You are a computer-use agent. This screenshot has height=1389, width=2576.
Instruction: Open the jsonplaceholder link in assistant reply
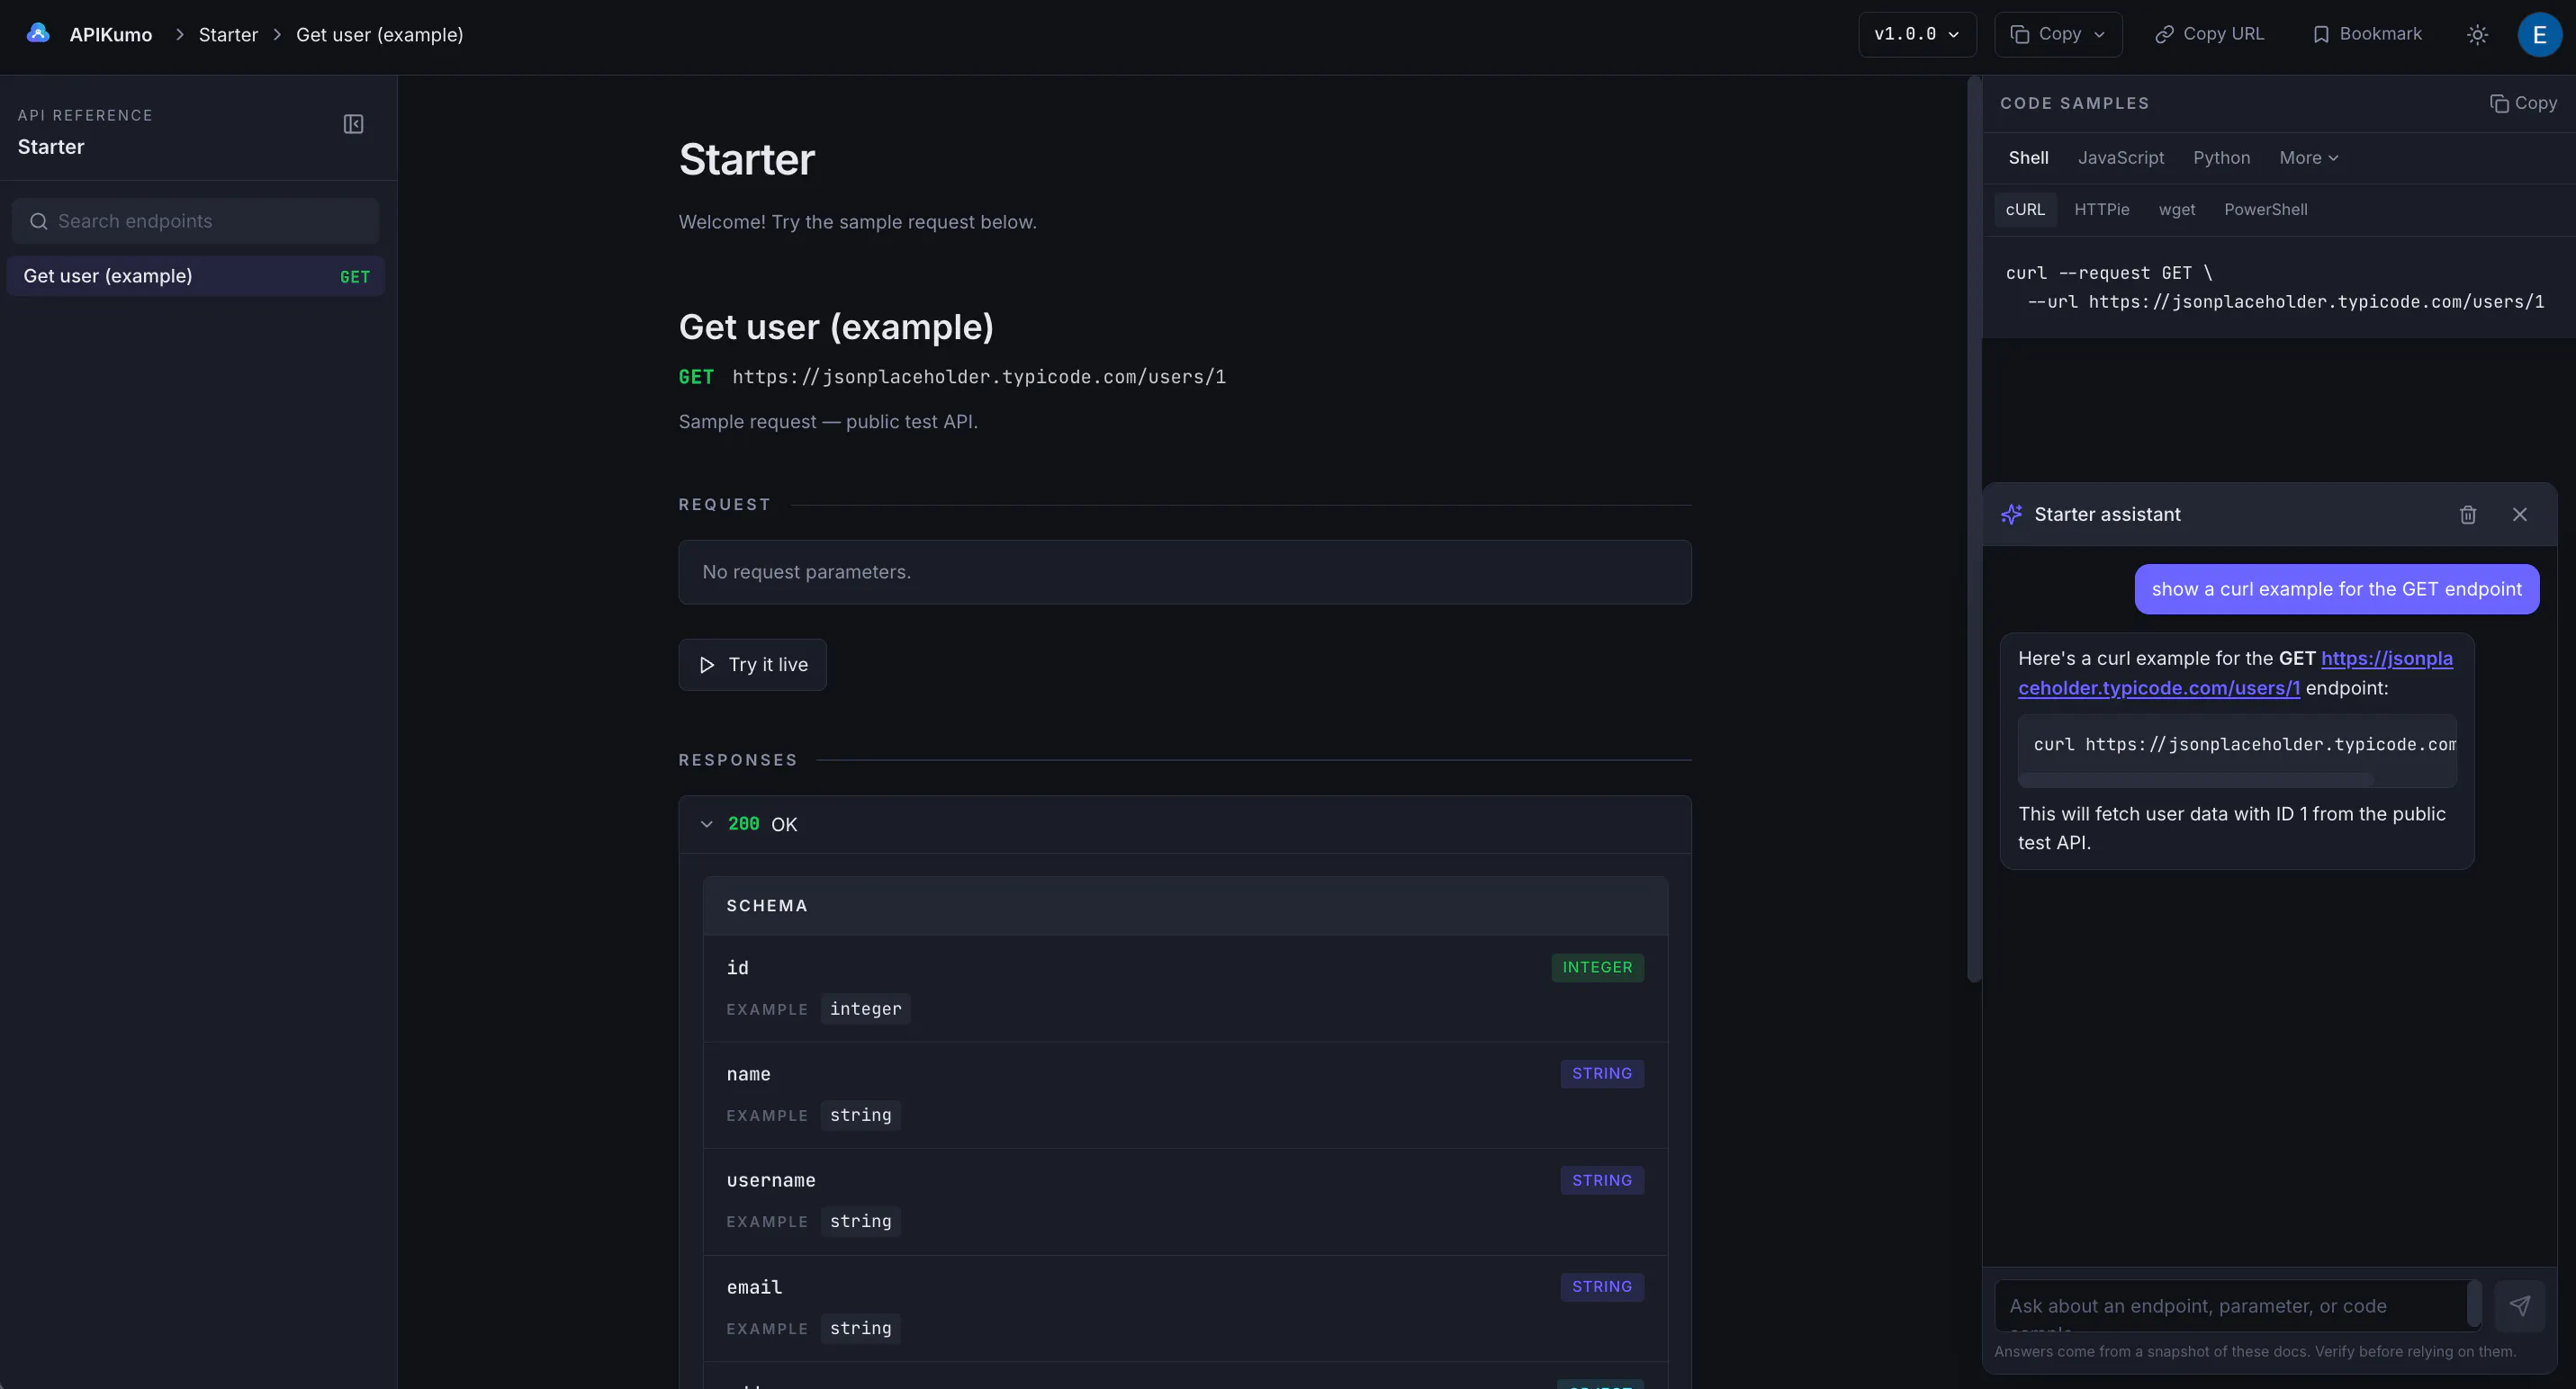[x=2235, y=673]
